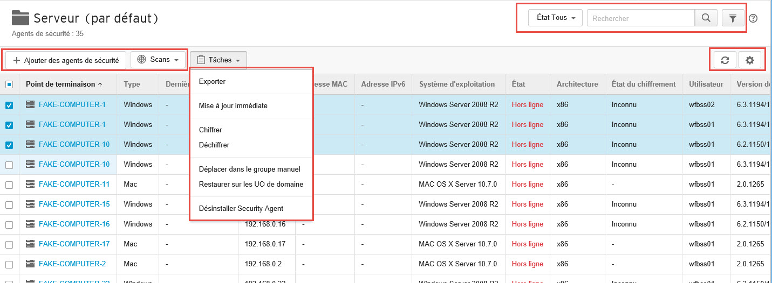This screenshot has height=283, width=772.
Task: Expand the Scans dropdown
Action: 158,60
